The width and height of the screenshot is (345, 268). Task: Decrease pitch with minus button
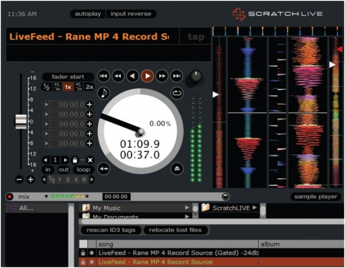click(x=19, y=180)
